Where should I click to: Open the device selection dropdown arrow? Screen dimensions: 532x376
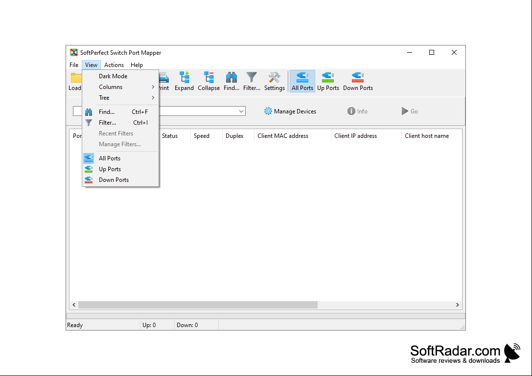point(241,111)
